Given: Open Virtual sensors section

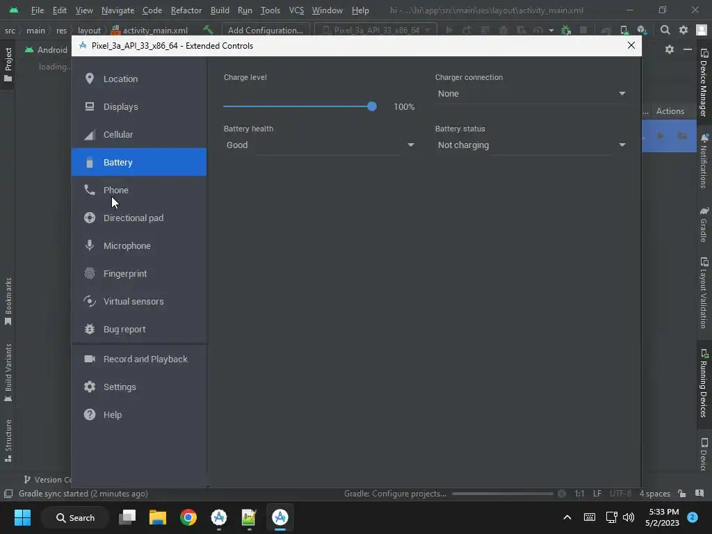Looking at the screenshot, I should 138,302.
